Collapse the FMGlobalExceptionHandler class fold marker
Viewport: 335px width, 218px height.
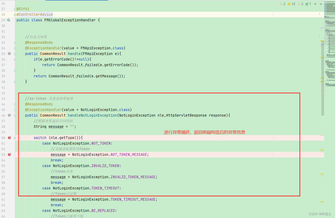15,20
